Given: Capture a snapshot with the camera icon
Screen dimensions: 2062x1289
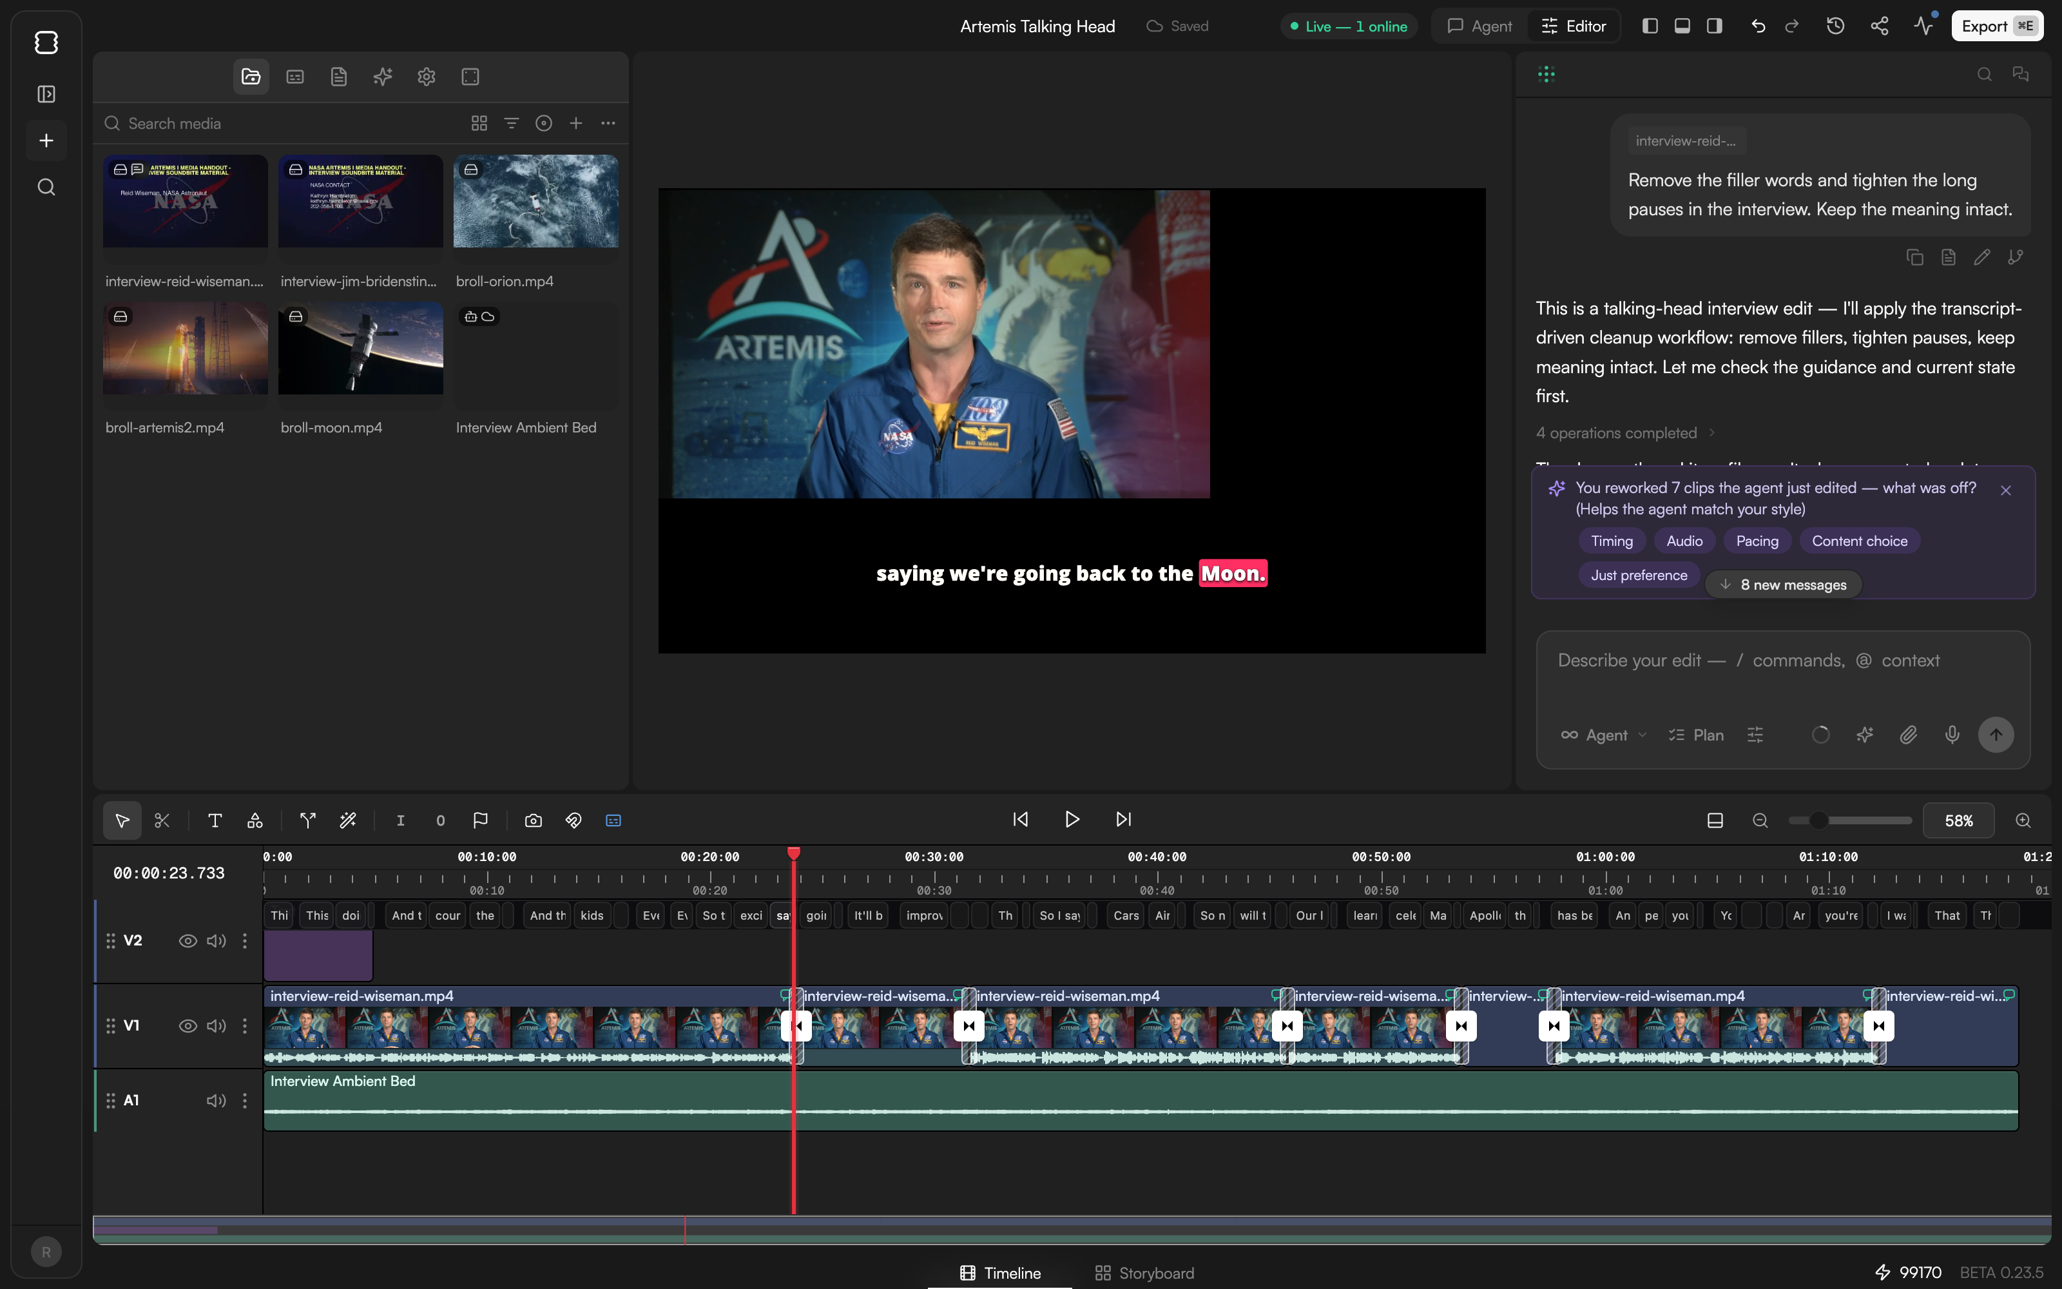Looking at the screenshot, I should [534, 820].
